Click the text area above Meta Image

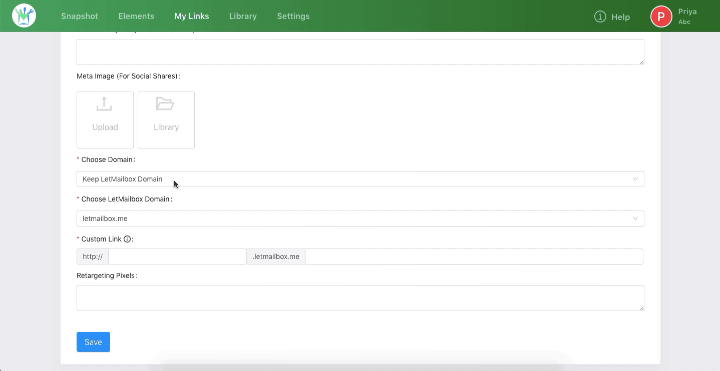[x=361, y=52]
